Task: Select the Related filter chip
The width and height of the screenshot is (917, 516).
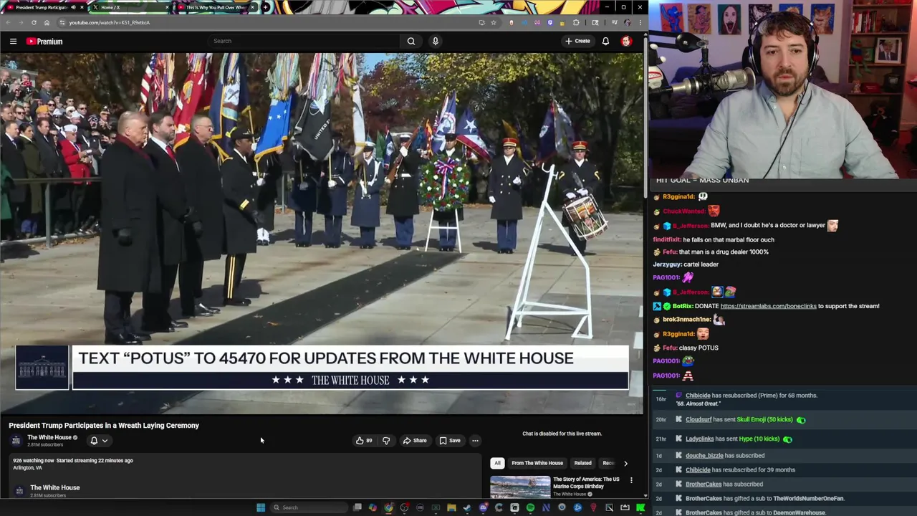Action: coord(582,463)
